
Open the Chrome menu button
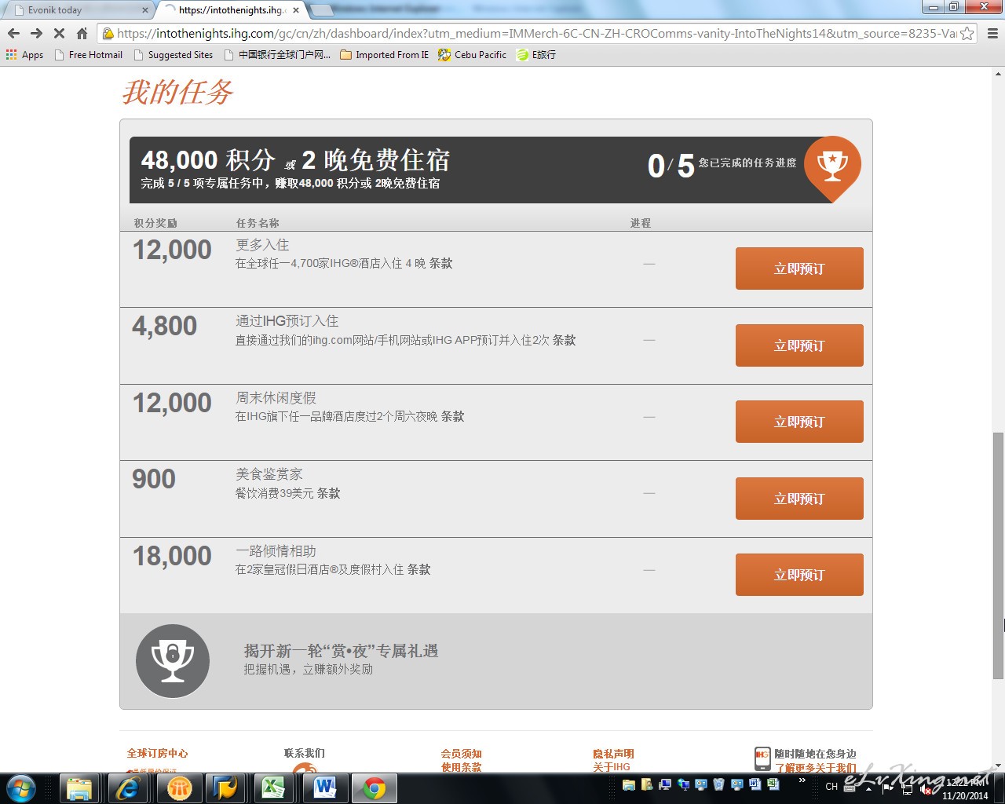point(992,34)
